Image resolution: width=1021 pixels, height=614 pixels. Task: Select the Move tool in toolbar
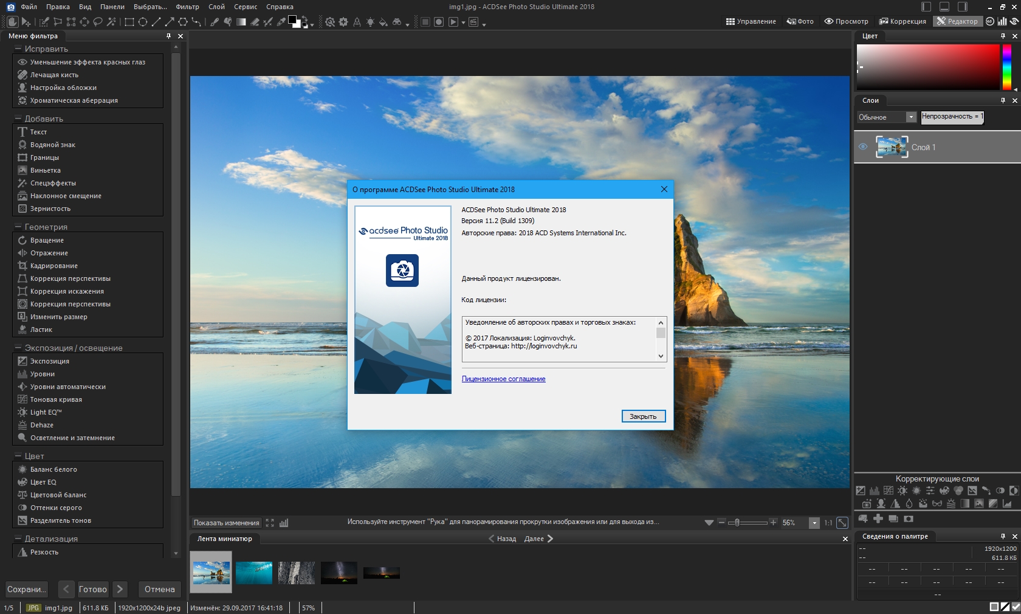(26, 22)
